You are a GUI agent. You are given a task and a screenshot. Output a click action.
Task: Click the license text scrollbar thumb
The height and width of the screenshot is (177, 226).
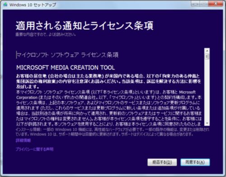point(207,56)
